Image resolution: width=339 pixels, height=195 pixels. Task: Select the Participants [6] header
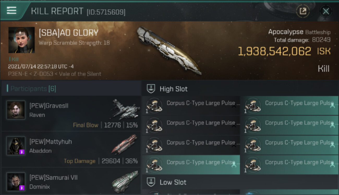(33, 89)
